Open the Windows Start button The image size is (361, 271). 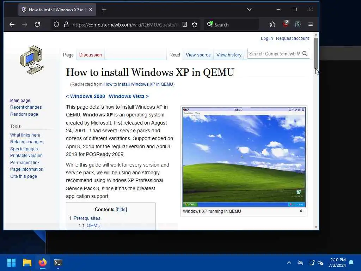[11, 263]
